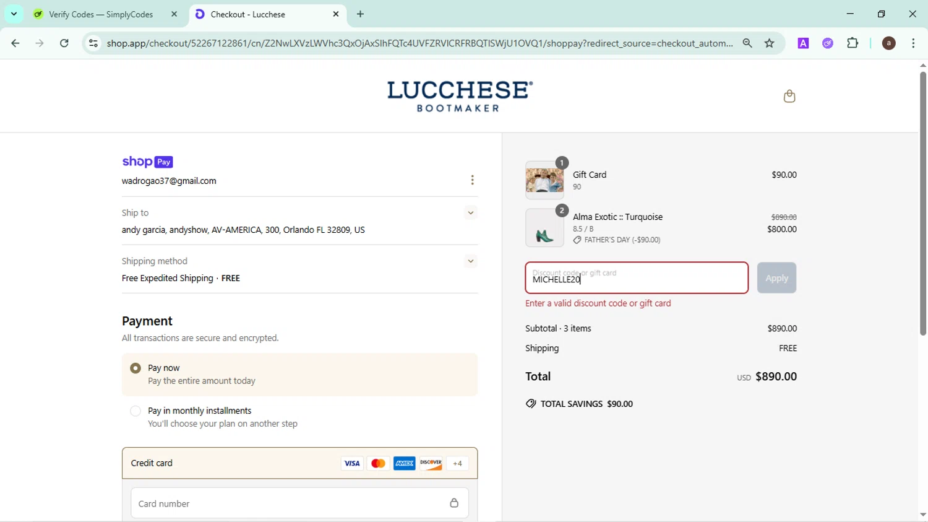This screenshot has width=928, height=522.
Task: Open the browser profile avatar
Action: pyautogui.click(x=889, y=43)
